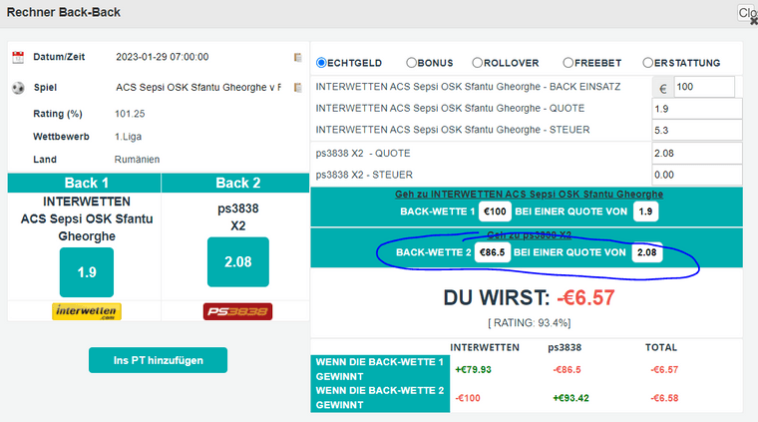Click the WENN DIE BACK-WETTE 1 GEWINNT row label
758x422 pixels.
point(380,369)
